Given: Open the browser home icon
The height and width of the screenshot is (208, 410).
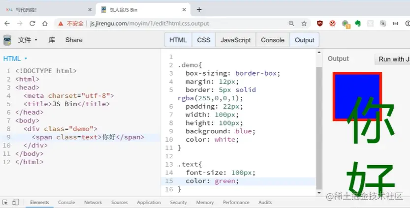Looking at the screenshot, I should click(x=45, y=24).
